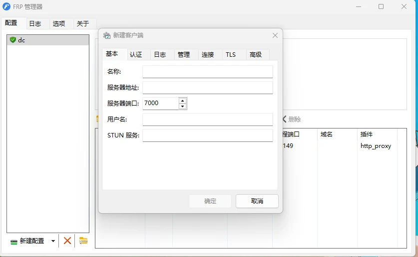418x257 pixels.
Task: Focus the 服务器地址 input field
Action: 208,88
